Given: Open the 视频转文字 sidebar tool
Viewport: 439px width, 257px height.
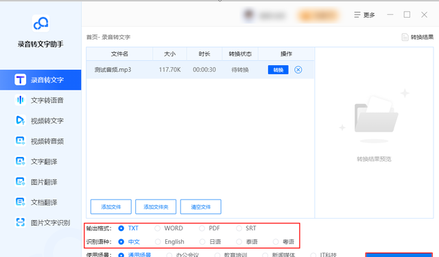Looking at the screenshot, I should point(39,121).
